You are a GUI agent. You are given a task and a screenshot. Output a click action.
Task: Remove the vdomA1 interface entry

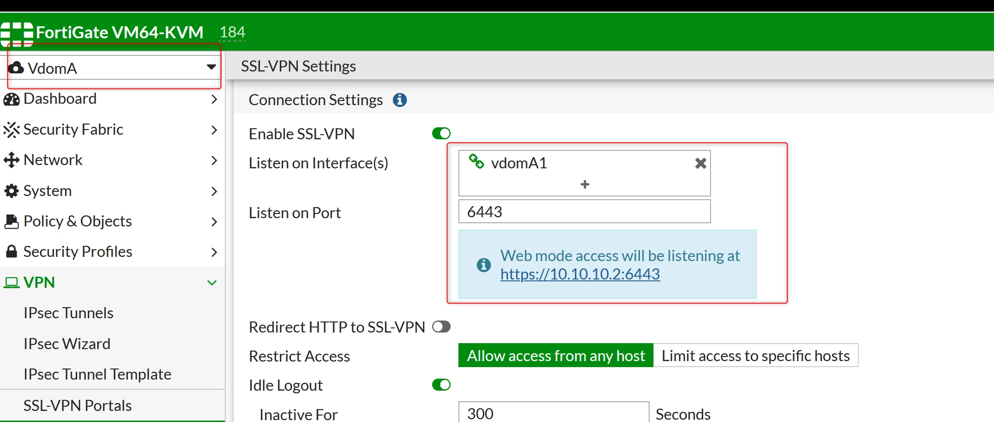coord(701,163)
